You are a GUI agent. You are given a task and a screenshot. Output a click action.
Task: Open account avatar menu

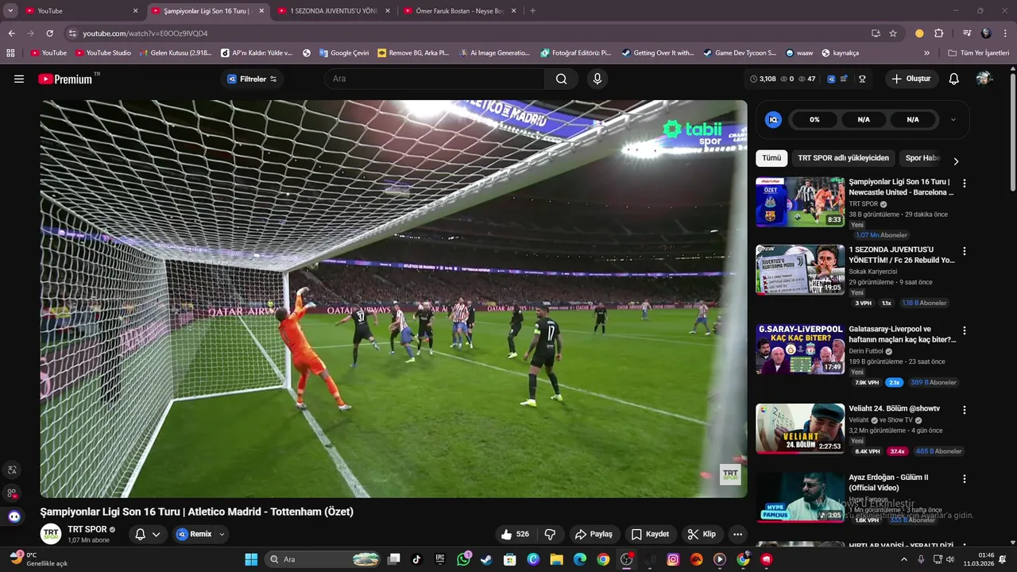pos(984,79)
